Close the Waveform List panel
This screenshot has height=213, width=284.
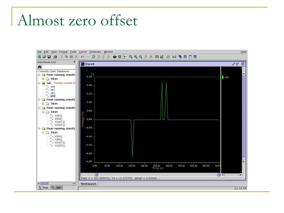[x=74, y=62]
